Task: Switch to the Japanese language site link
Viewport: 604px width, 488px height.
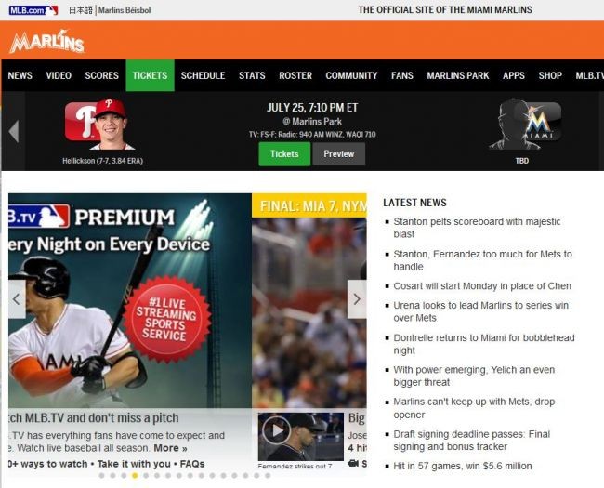Action: coord(81,10)
